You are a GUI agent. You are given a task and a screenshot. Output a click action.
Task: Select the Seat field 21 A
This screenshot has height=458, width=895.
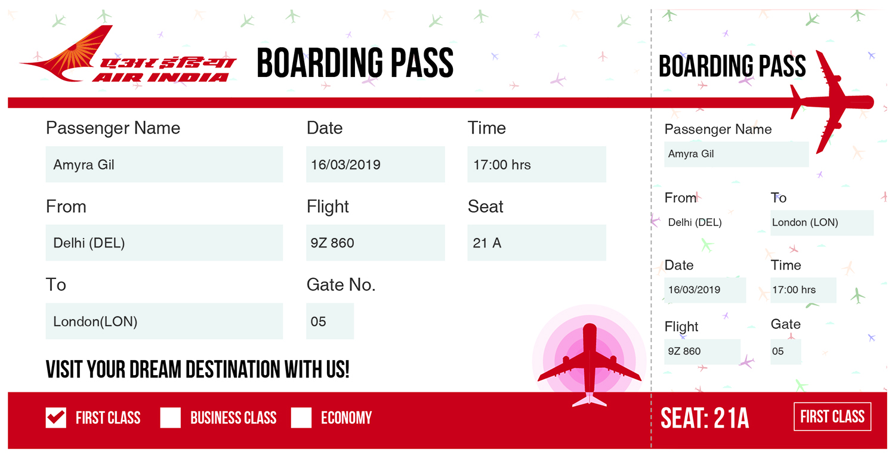pyautogui.click(x=536, y=243)
